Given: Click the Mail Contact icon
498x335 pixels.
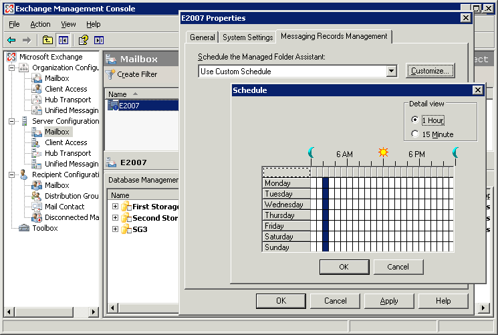Looking at the screenshot, I should 37,207.
